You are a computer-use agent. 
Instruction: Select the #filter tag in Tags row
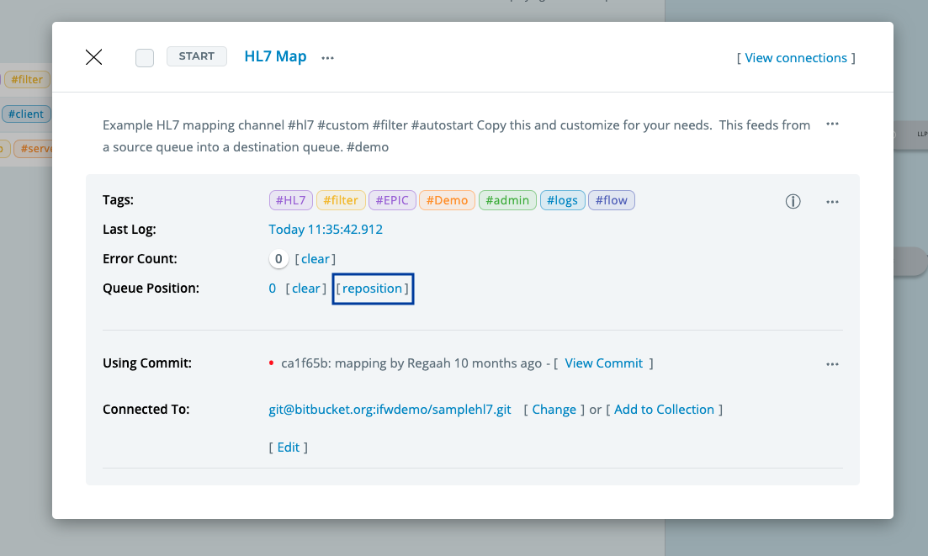341,200
